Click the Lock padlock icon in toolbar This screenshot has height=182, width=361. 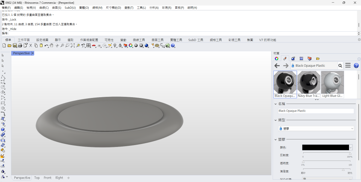(x=120, y=46)
